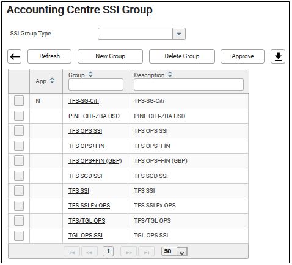Open the TFS SSI Ex OPS link
The width and height of the screenshot is (292, 265).
[89, 206]
